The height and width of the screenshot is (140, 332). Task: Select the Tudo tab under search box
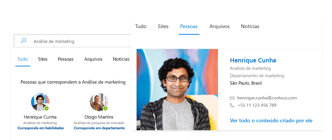23,59
